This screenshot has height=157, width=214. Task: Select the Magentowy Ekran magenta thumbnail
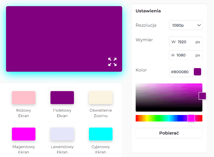click(x=24, y=134)
